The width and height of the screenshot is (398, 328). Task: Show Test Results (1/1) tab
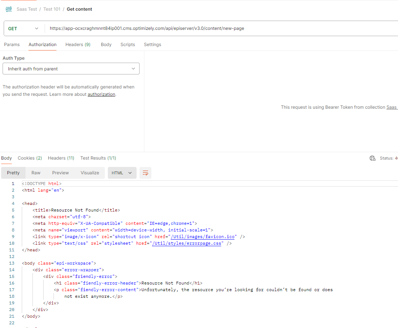(x=98, y=158)
